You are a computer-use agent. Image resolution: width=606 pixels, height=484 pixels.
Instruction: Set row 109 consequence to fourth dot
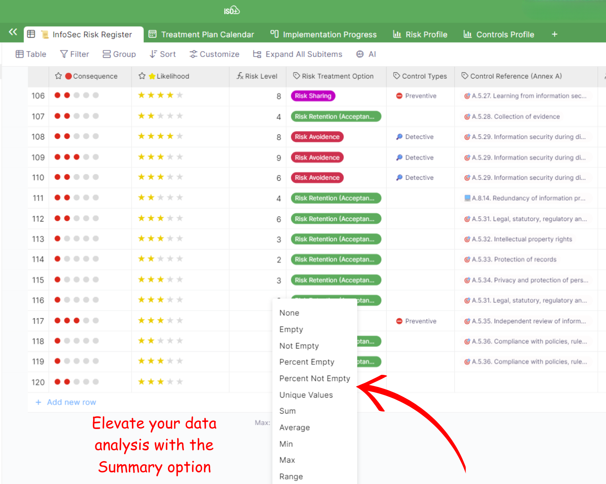[86, 157]
